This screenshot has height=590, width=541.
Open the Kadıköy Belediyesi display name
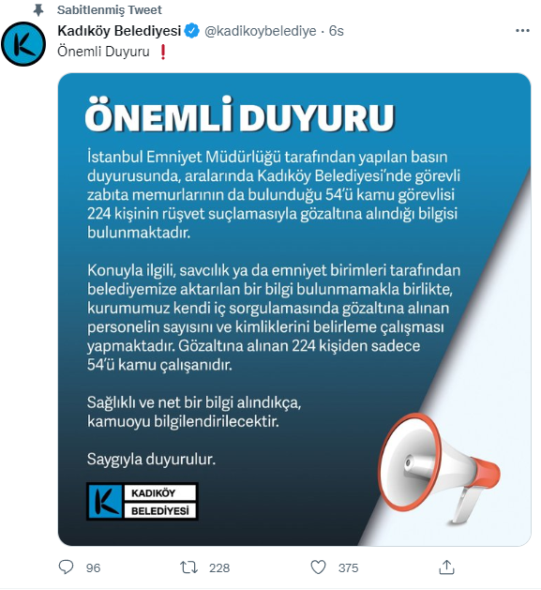[x=119, y=31]
